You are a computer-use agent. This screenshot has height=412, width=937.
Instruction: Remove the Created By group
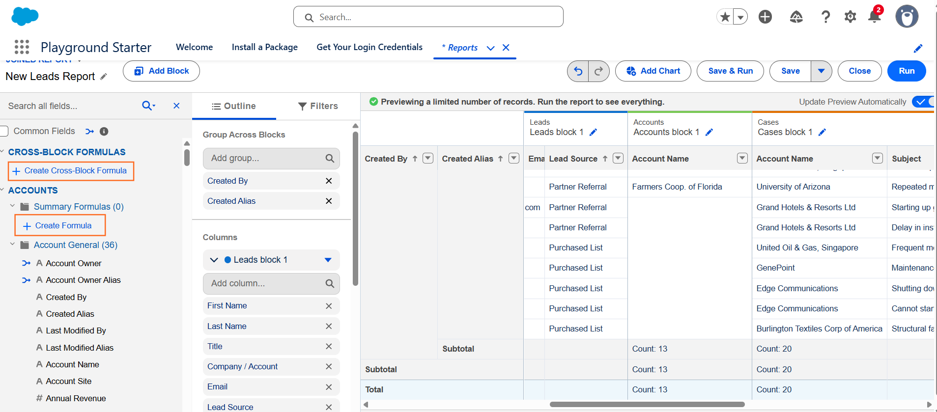329,181
